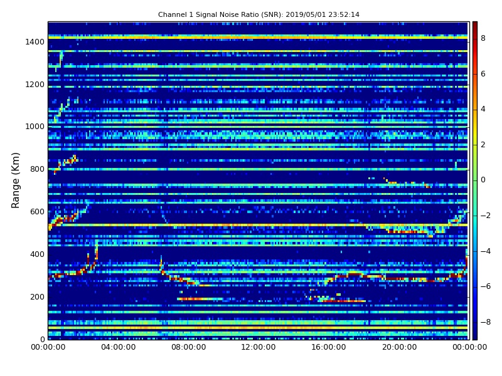Viewport: 502px width, 376px height.
Task: Click the colorbar value 8 label
Action: click(x=483, y=38)
